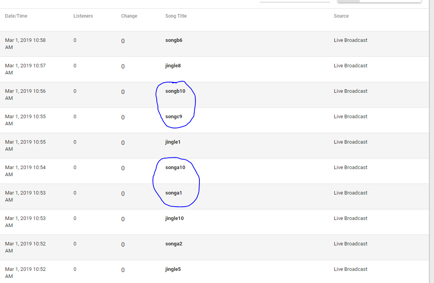
Task: Click the Listeners value in jingle8 row
Action: 75,66
